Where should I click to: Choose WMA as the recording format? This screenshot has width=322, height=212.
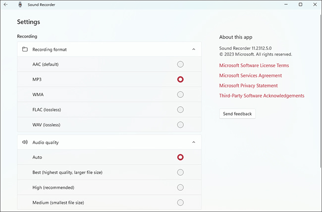pos(180,94)
